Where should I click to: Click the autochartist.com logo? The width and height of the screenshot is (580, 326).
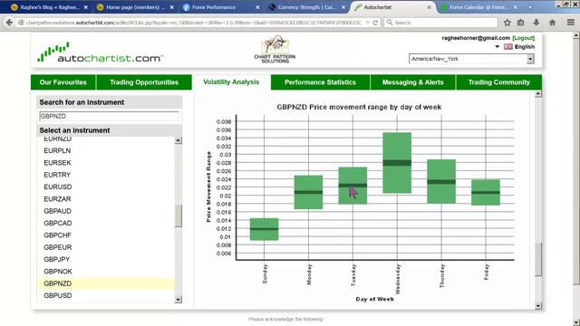[100, 53]
